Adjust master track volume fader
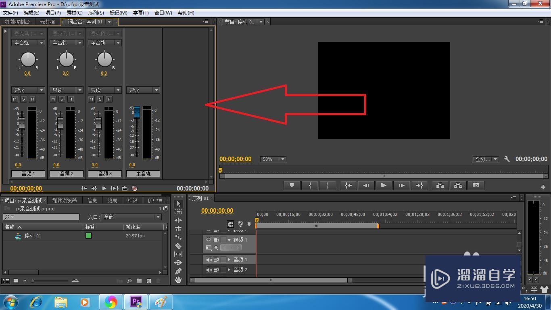Image resolution: width=551 pixels, height=310 pixels. [137, 112]
